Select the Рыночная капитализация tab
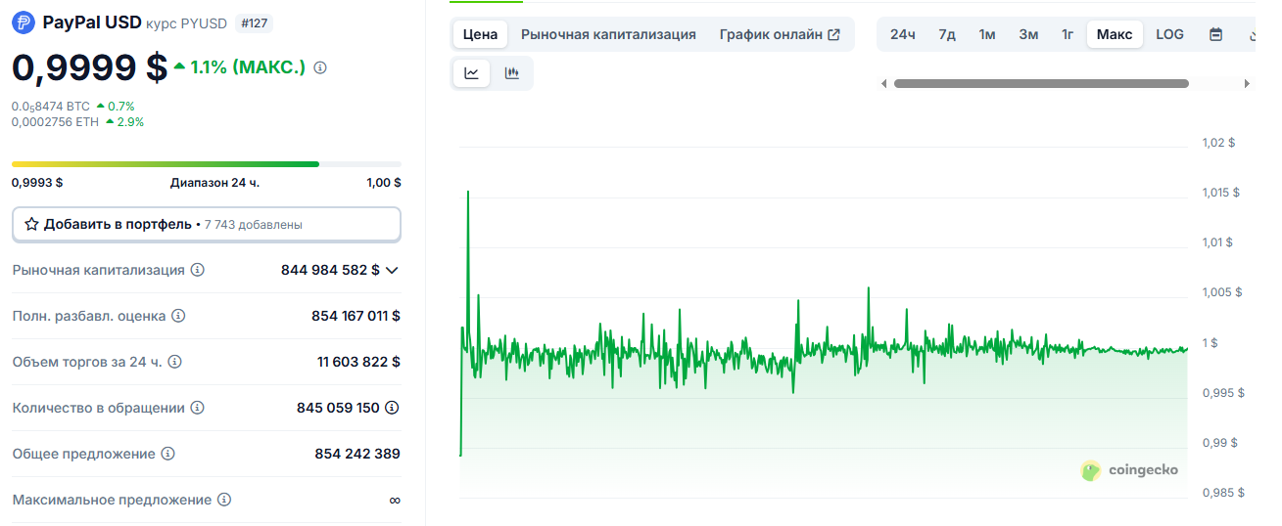This screenshot has width=1282, height=526. [608, 34]
